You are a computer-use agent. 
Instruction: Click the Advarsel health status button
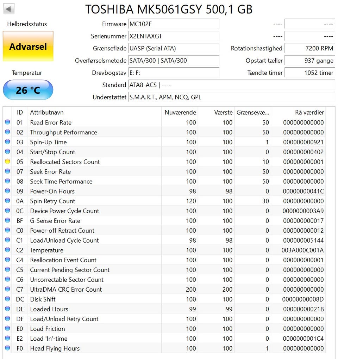point(28,46)
